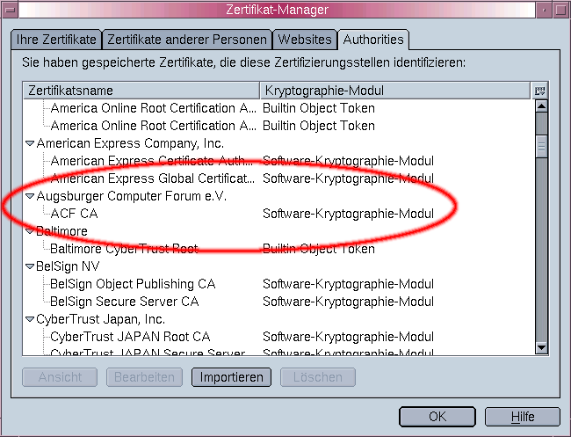Click Builtin Object Token in Baltimore CyberTrust row
This screenshot has height=437, width=571.
[x=319, y=249]
